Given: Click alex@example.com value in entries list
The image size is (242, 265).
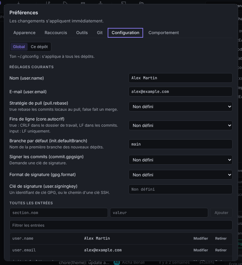Looking at the screenshot, I should pos(103,250).
